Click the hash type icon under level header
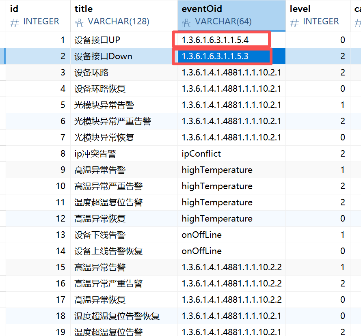361x336 pixels. pos(294,22)
